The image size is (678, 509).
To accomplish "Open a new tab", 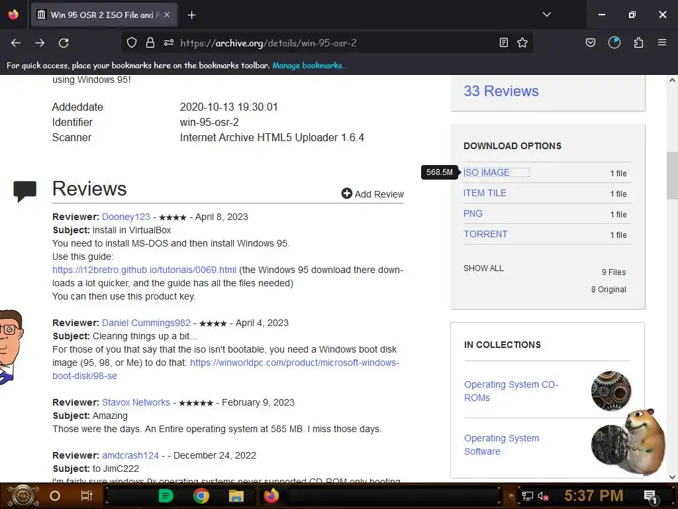I will [x=191, y=15].
